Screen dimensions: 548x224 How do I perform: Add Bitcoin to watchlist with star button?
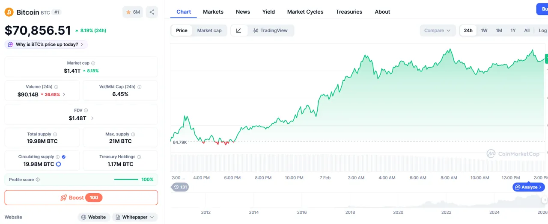tap(133, 12)
